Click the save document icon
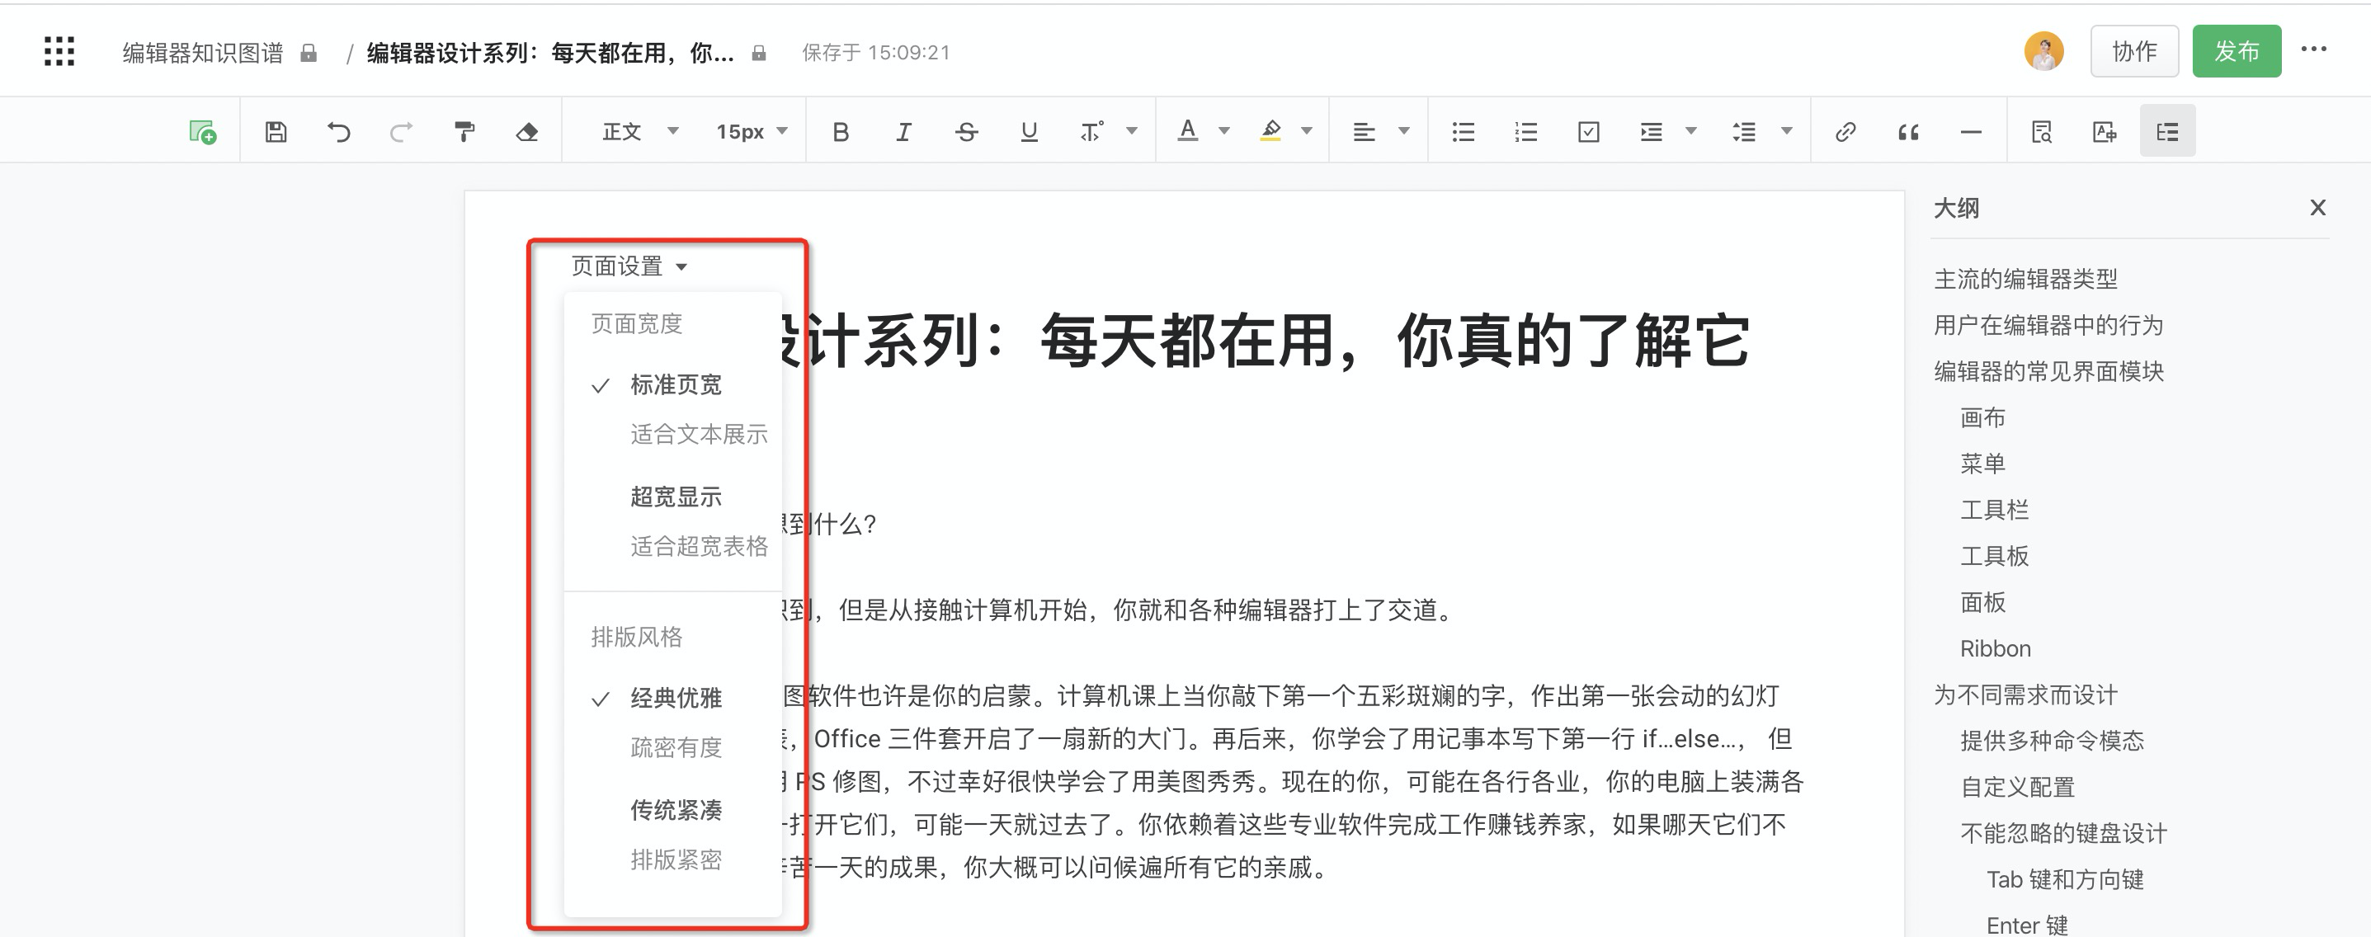2371x937 pixels. click(x=276, y=132)
